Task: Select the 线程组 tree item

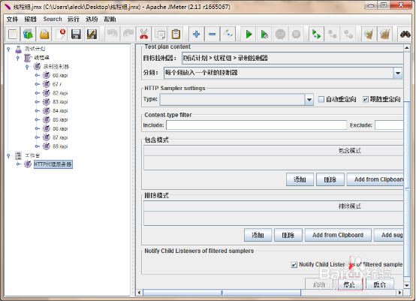Action: pyautogui.click(x=41, y=58)
